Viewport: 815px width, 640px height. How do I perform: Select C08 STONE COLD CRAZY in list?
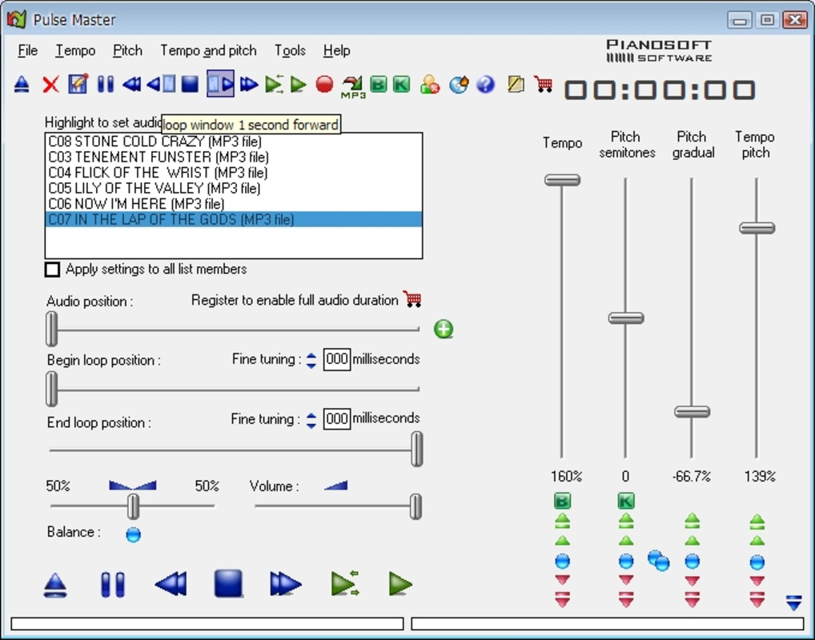[234, 142]
